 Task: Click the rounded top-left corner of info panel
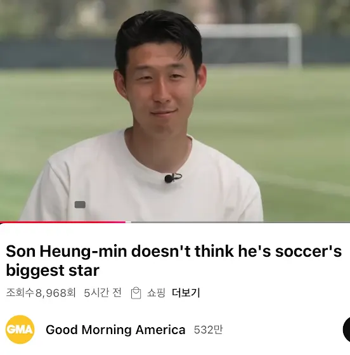[3, 226]
